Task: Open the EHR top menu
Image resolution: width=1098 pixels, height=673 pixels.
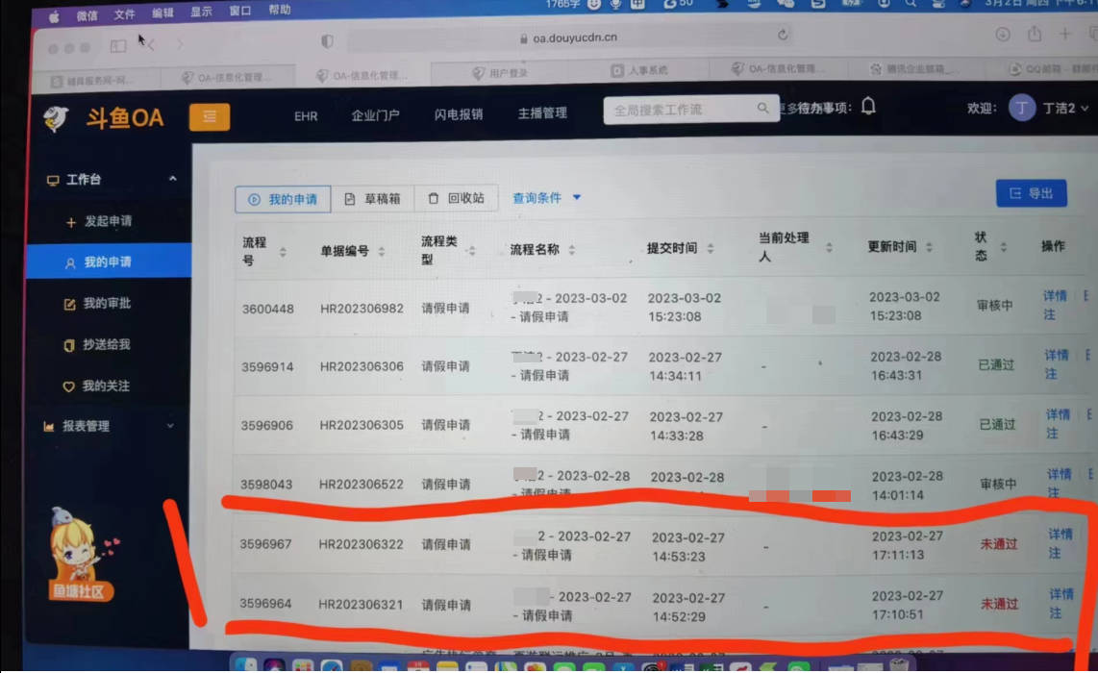Action: point(306,116)
